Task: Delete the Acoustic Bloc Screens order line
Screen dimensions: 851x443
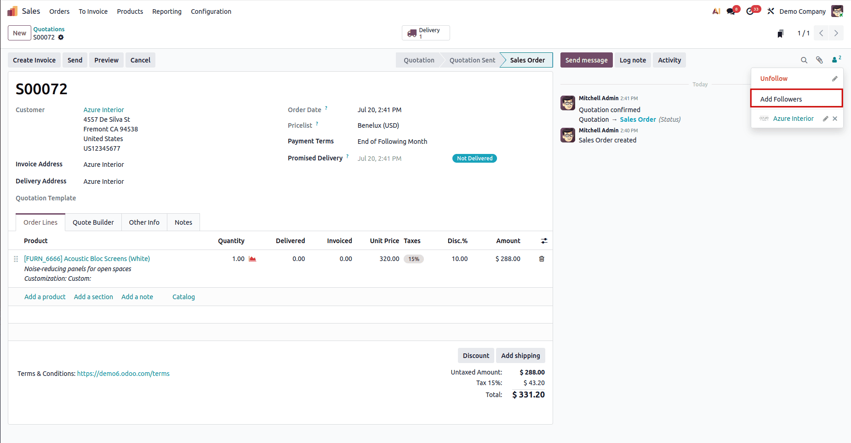Action: coord(542,259)
